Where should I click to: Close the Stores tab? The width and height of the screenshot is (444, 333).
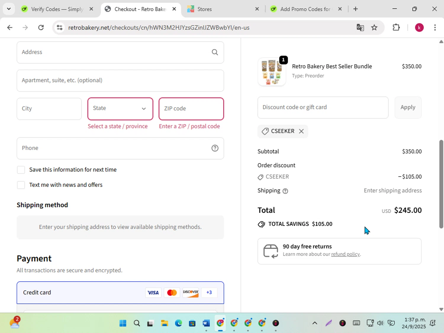[257, 9]
